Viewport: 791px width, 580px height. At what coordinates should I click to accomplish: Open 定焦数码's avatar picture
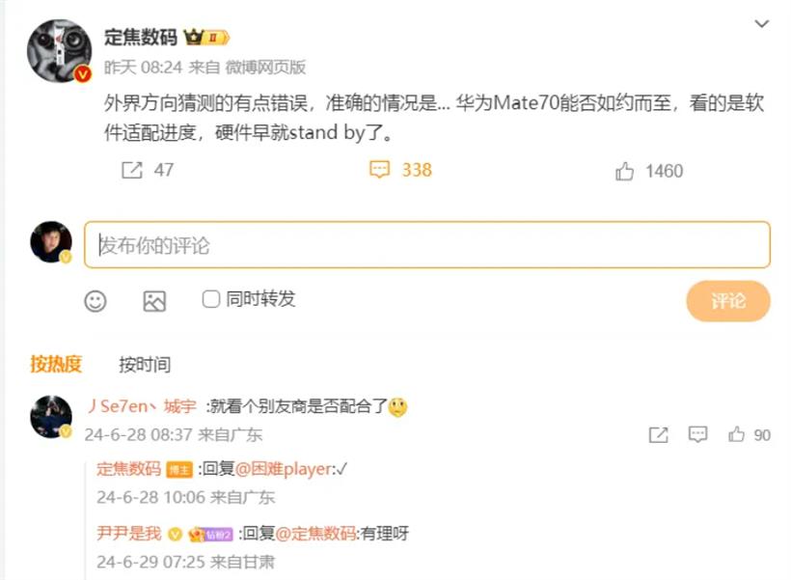[x=60, y=51]
